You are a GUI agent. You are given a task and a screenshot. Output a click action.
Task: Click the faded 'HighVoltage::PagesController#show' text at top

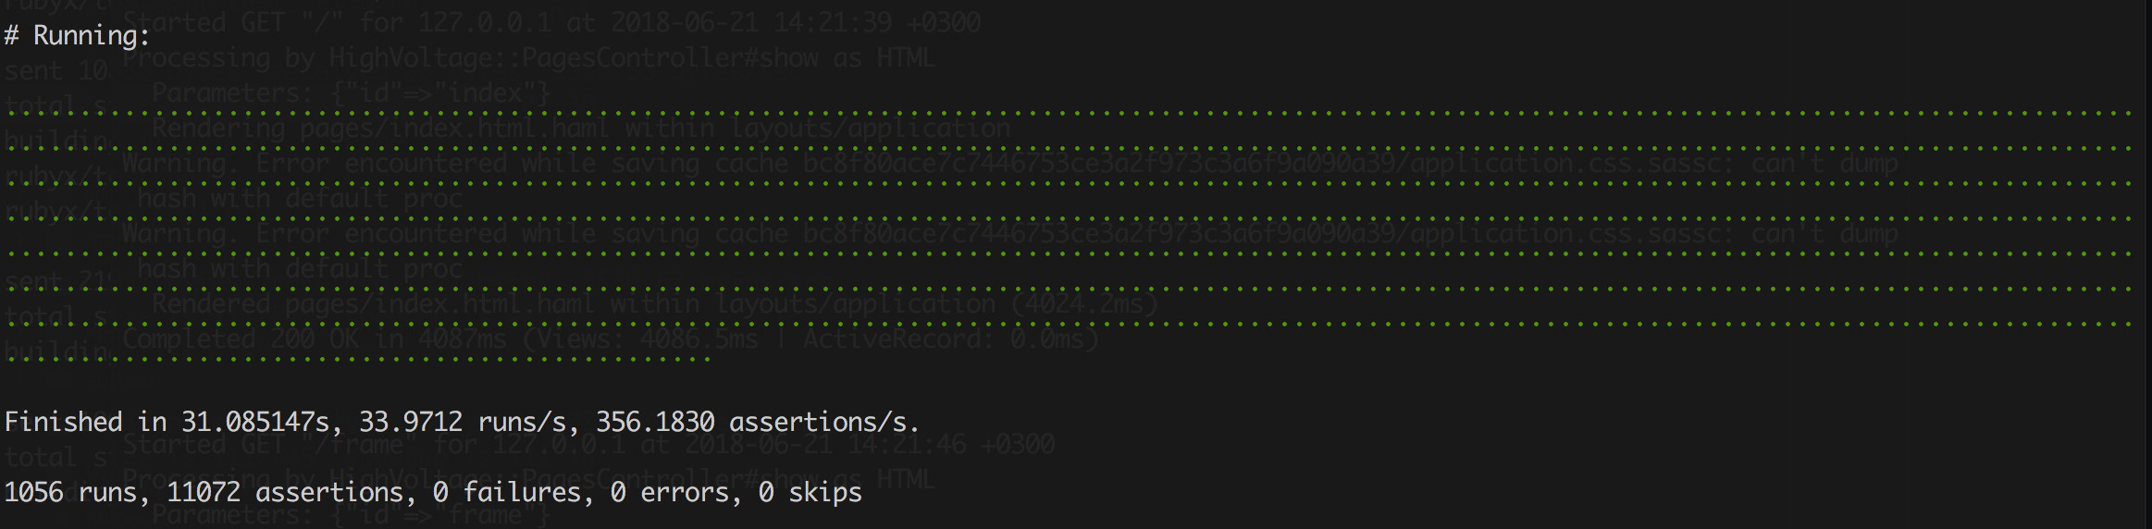coord(574,58)
